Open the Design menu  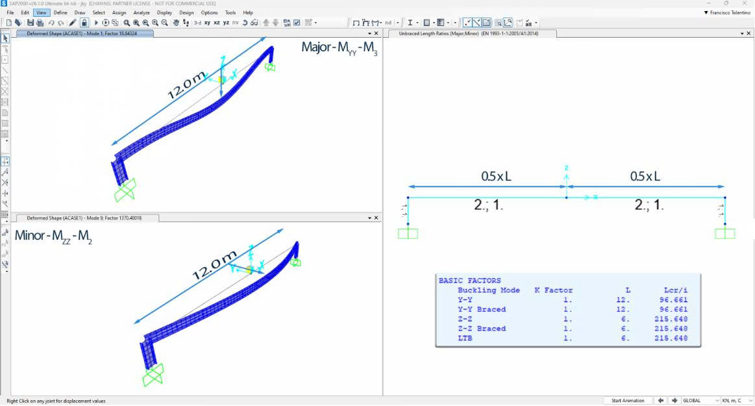[186, 12]
